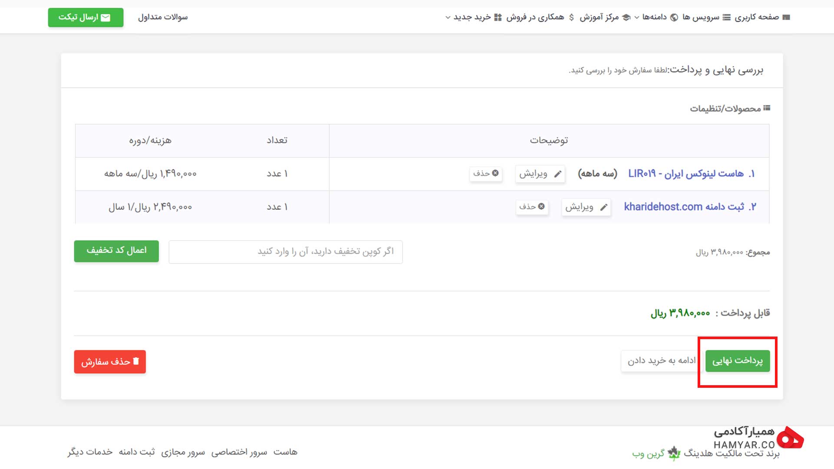Open footer link سرور اختصاصی
This screenshot has width=834, height=469.
click(x=239, y=452)
